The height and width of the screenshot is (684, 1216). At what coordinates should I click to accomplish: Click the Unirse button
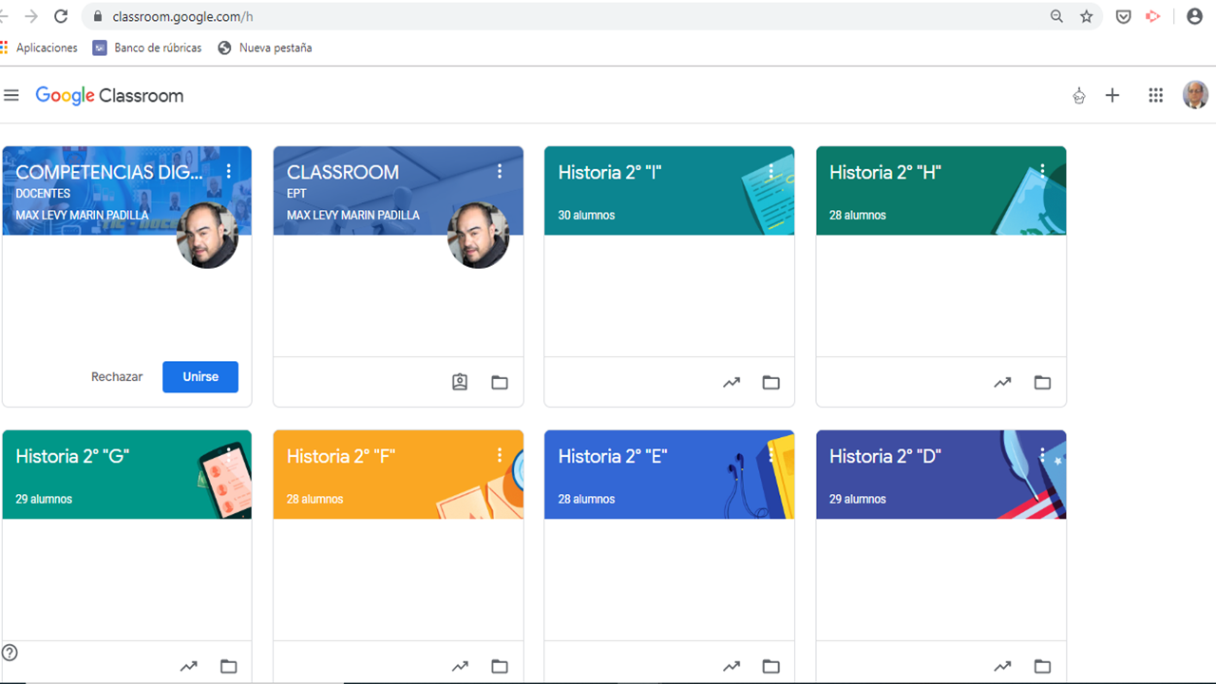pyautogui.click(x=200, y=377)
